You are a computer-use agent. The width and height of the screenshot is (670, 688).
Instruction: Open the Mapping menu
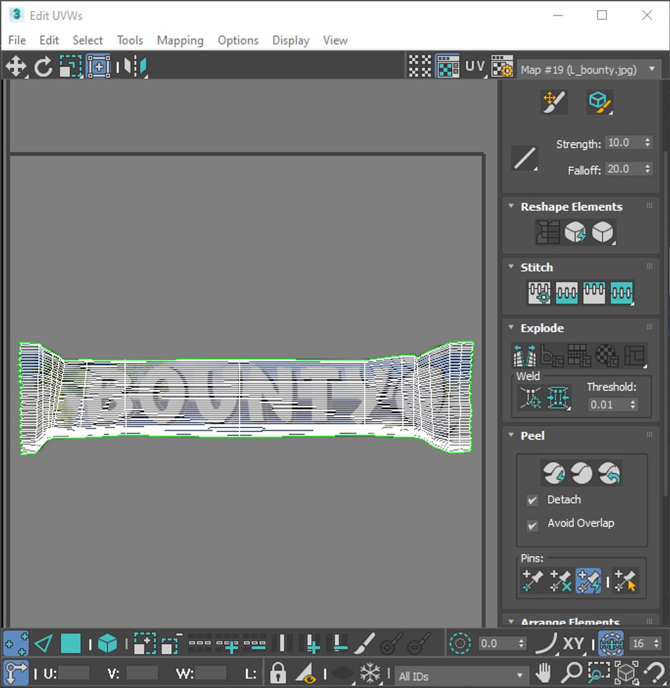(180, 40)
